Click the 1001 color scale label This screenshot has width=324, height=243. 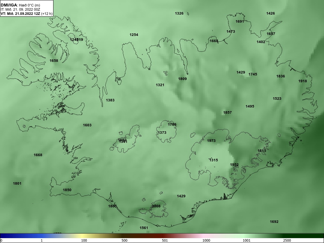coord(247,240)
